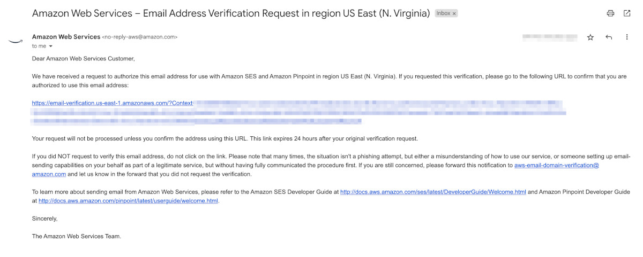Screen dimensions: 643x257
Task: Star this Amazon Web Services email
Action: pos(590,37)
